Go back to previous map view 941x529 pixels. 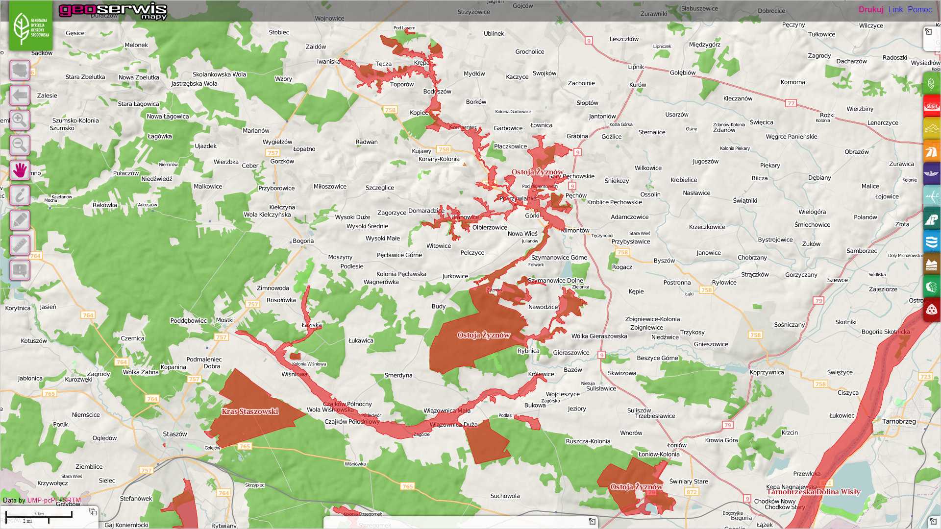tap(20, 95)
